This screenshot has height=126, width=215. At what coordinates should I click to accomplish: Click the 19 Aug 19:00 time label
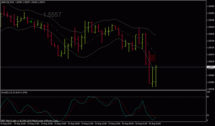[60, 124]
